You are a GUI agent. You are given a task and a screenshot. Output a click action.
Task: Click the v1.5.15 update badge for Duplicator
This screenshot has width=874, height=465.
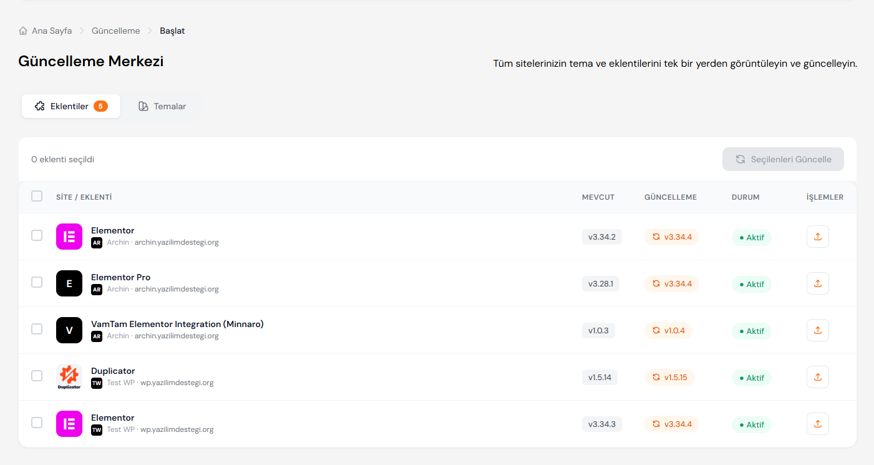coord(669,378)
